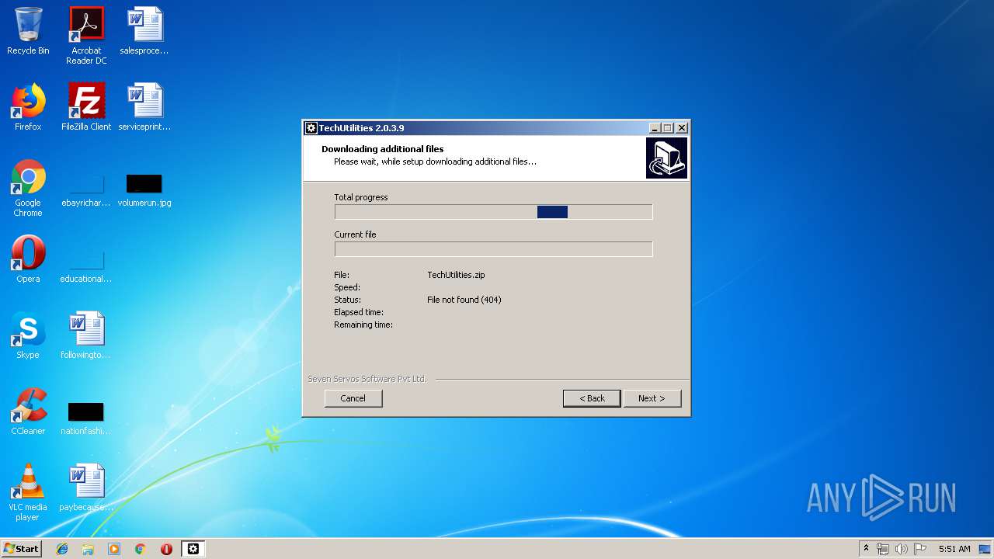
Task: Click the Remaining time label
Action: tap(363, 325)
